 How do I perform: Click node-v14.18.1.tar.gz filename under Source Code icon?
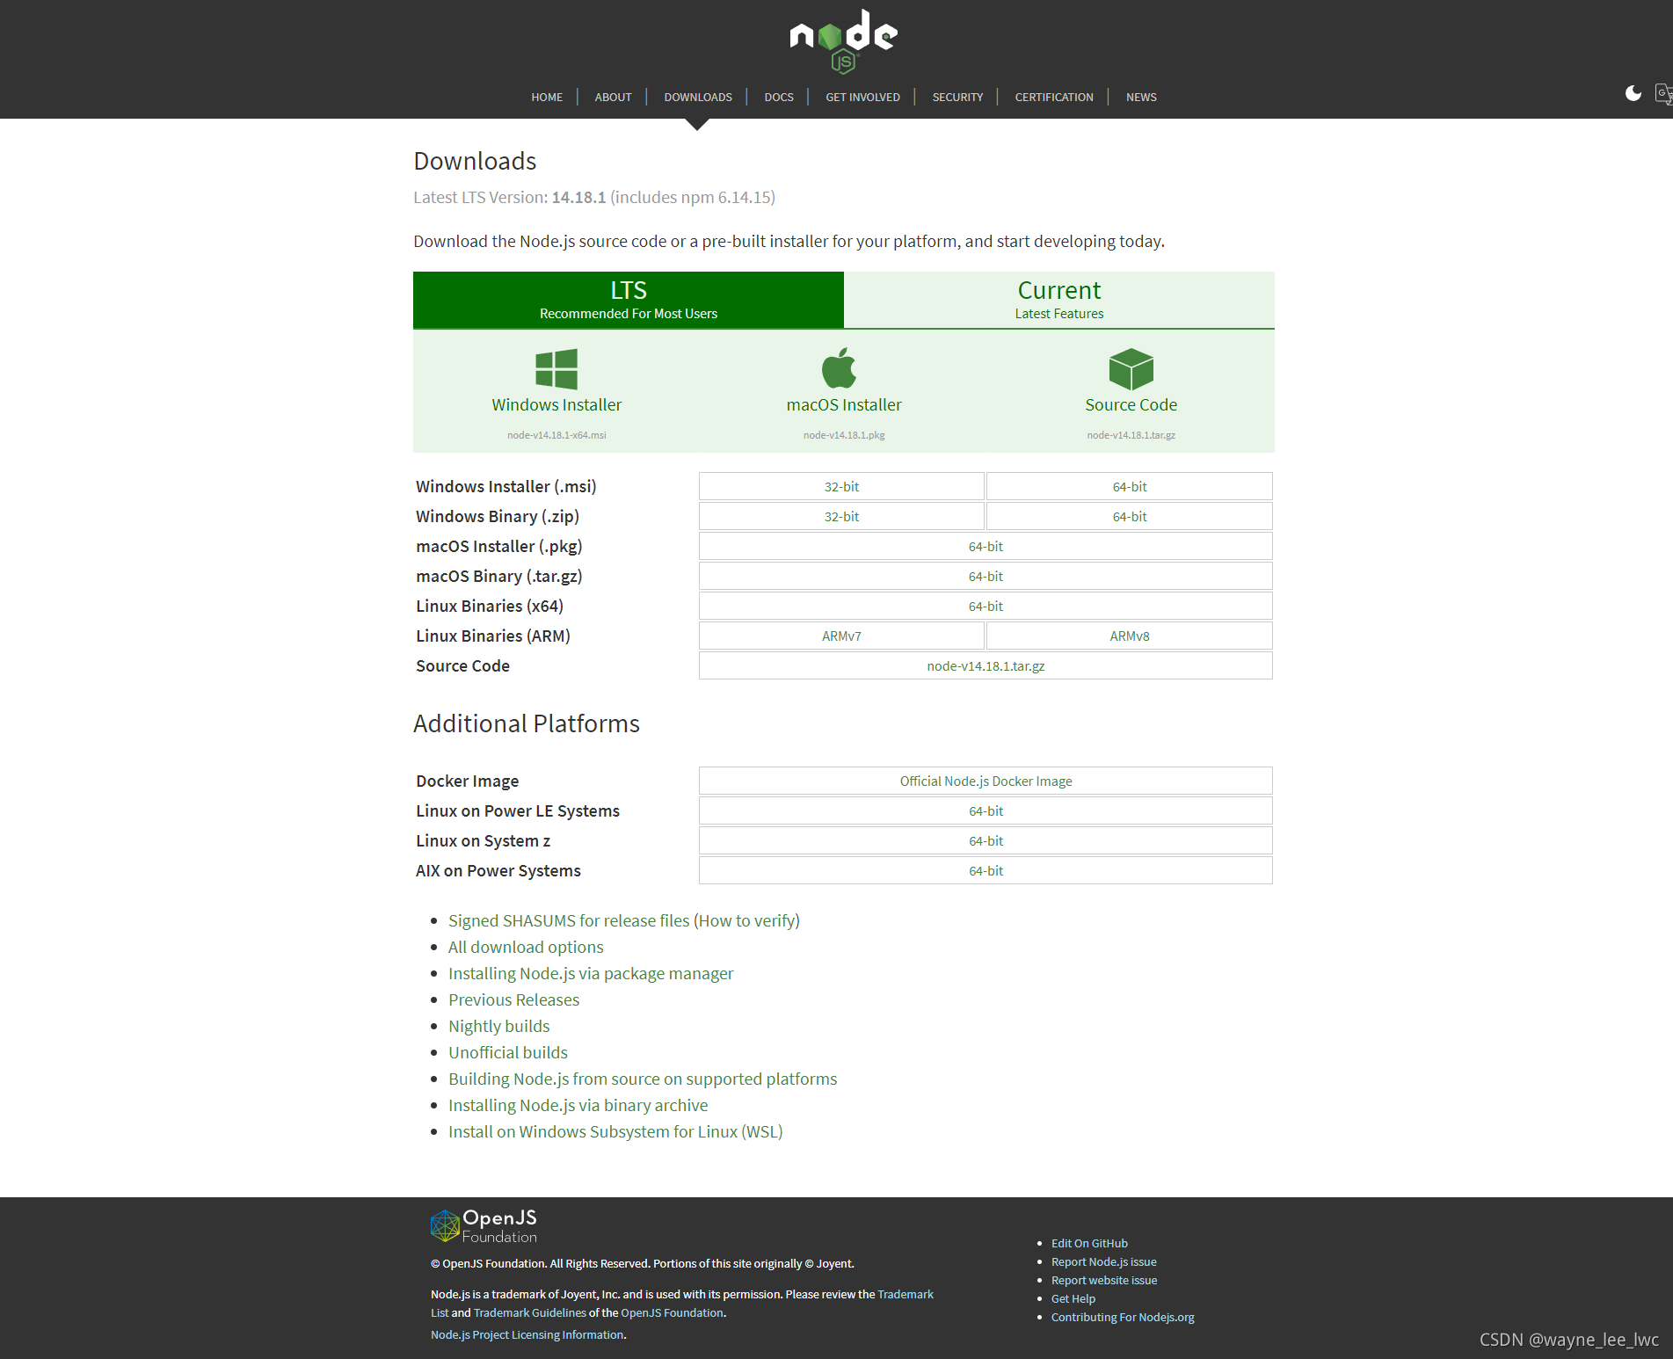[1131, 435]
